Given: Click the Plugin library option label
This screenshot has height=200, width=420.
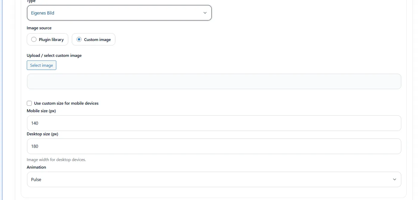Looking at the screenshot, I should coord(51,40).
